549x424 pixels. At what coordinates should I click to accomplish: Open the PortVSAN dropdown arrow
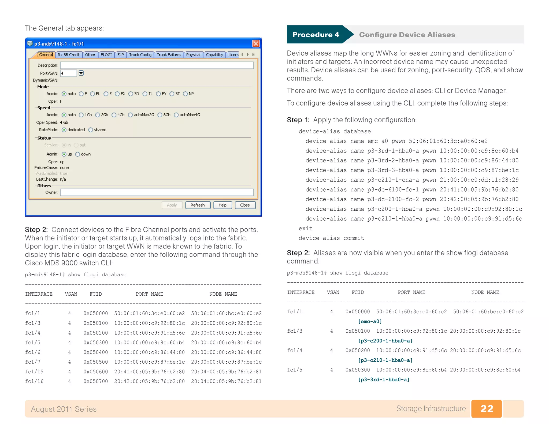pos(81,73)
